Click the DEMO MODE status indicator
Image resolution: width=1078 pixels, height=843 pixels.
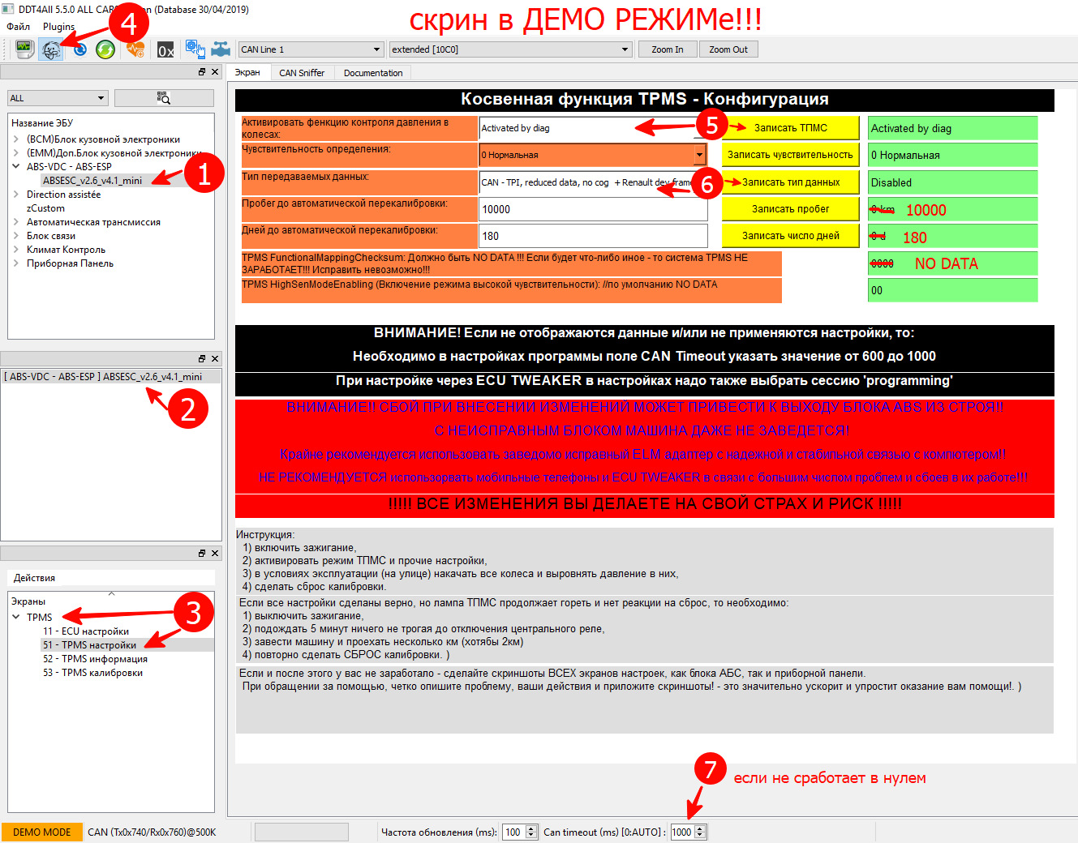coord(42,832)
